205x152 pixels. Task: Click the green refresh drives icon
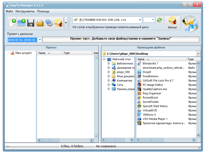[x=159, y=20]
